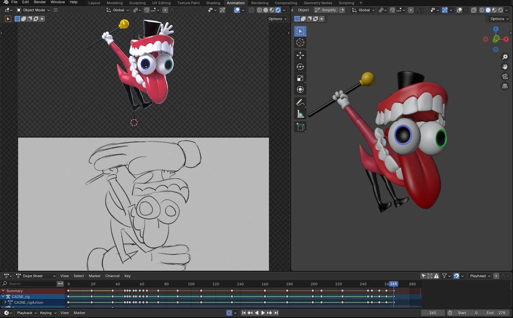Play the animation forward
This screenshot has width=513, height=318.
coord(263,313)
